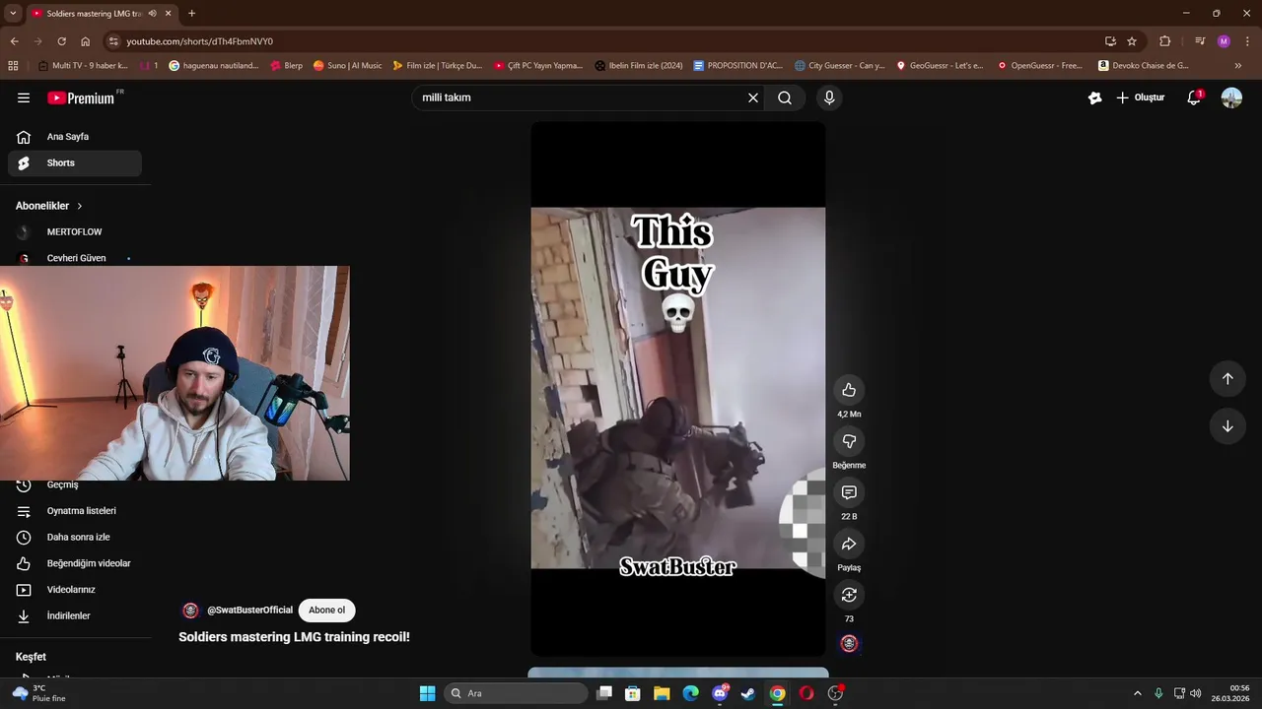Go to next Short with down arrow
Image resolution: width=1262 pixels, height=709 pixels.
1227,426
